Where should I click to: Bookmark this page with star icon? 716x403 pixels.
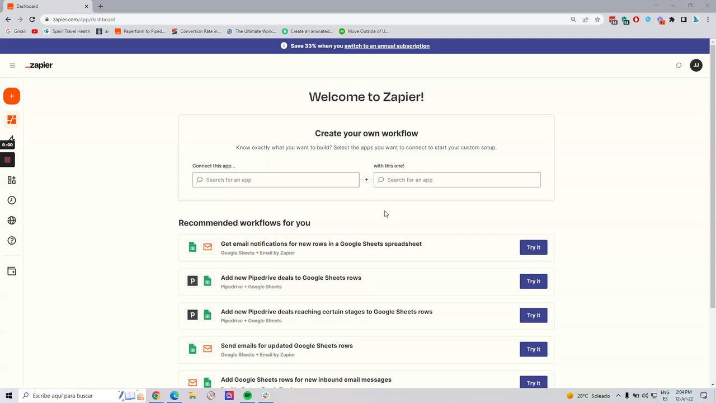[x=597, y=19]
